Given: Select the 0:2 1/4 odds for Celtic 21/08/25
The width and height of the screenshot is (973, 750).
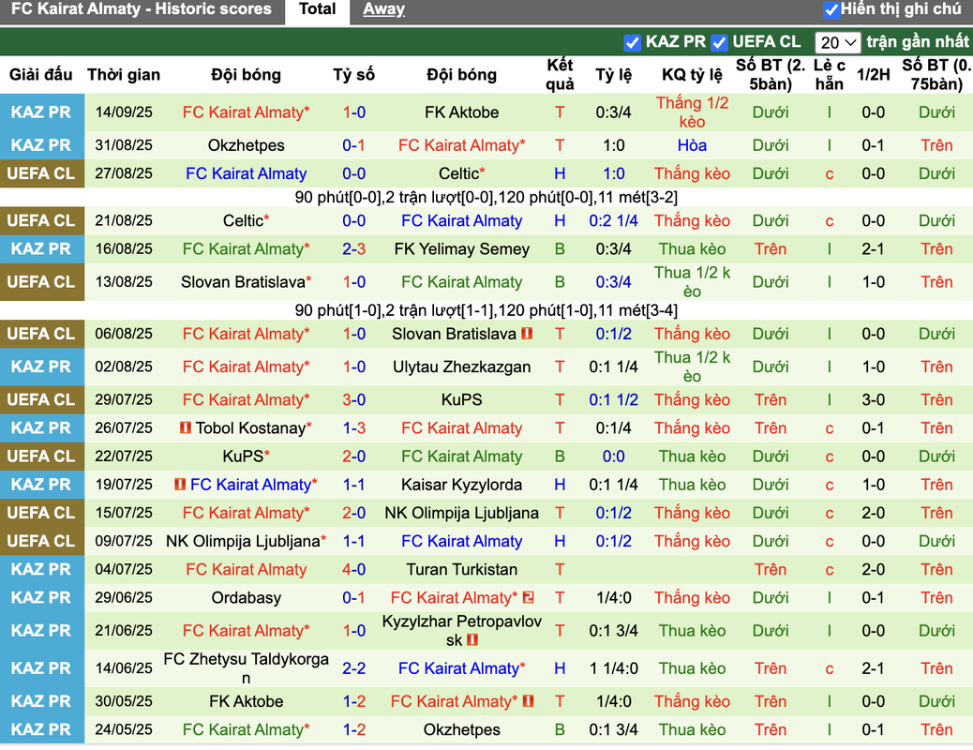Looking at the screenshot, I should pos(613,220).
